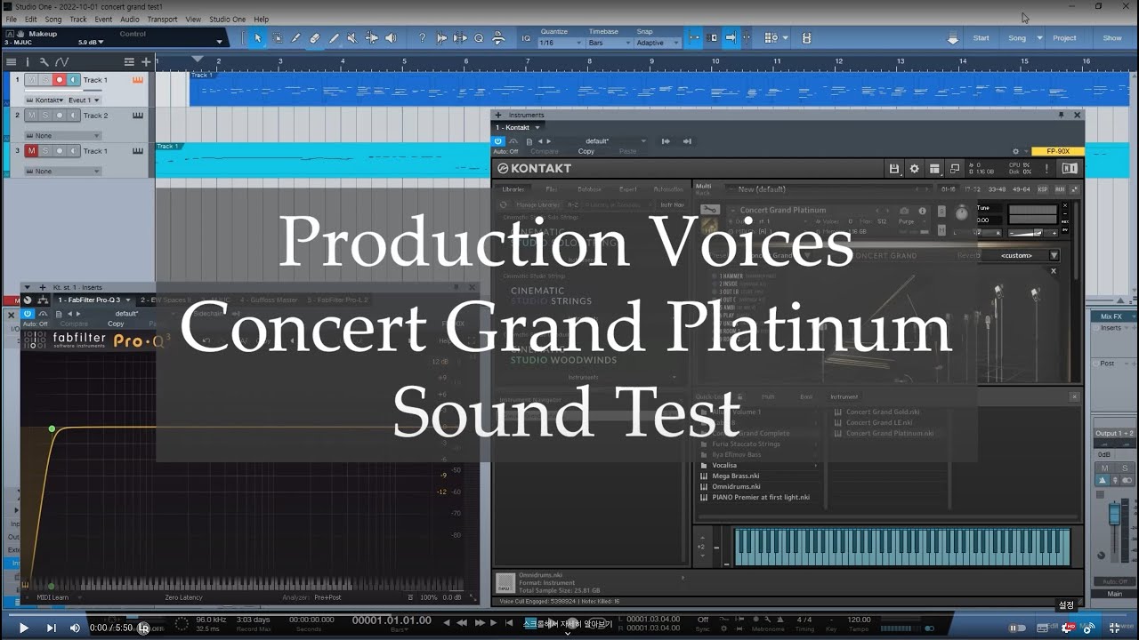
Task: Disable record arm on first Track 1
Action: point(60,80)
